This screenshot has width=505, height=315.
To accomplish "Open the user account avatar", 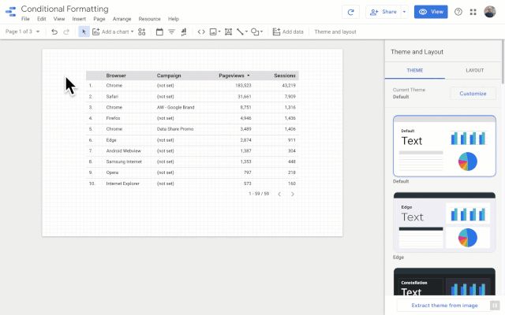I will 490,12.
